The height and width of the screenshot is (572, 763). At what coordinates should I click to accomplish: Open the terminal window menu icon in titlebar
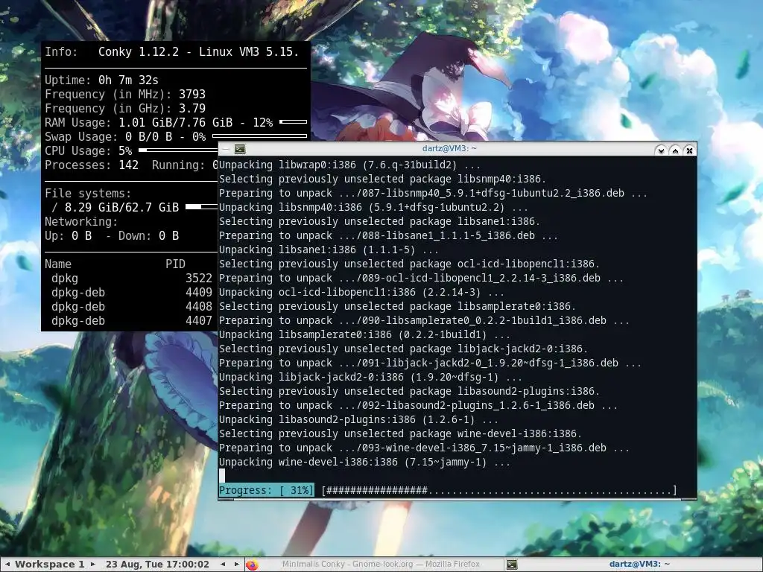[240, 149]
